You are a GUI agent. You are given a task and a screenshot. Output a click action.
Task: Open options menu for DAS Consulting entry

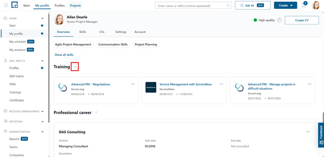click(x=308, y=132)
